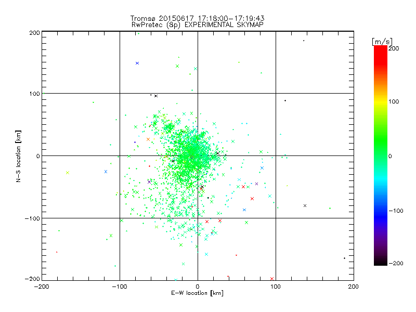
Task: Click the y-axis tick label "0"
Action: (x=38, y=156)
